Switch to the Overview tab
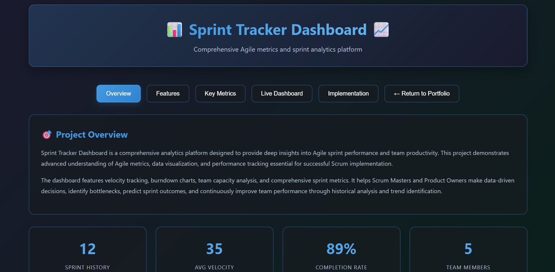Viewport: 555px width, 272px height. (118, 93)
